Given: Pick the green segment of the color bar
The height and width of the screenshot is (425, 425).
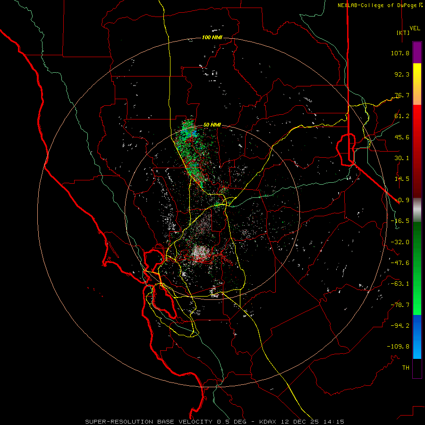Looking at the screenshot, I should pos(417,268).
